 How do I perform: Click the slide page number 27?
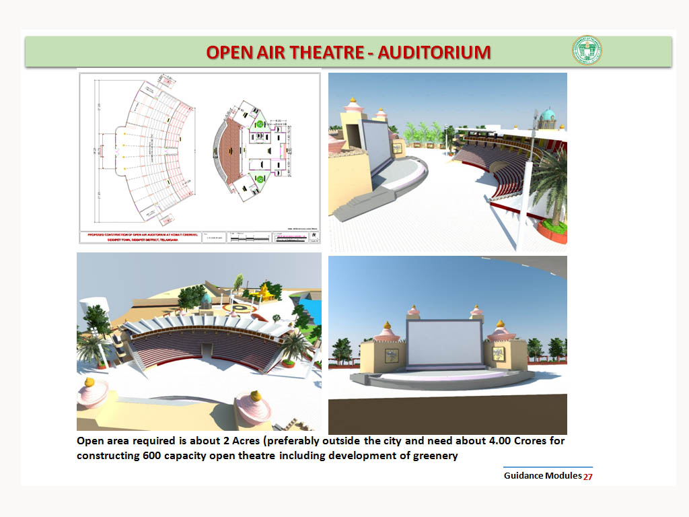click(588, 477)
